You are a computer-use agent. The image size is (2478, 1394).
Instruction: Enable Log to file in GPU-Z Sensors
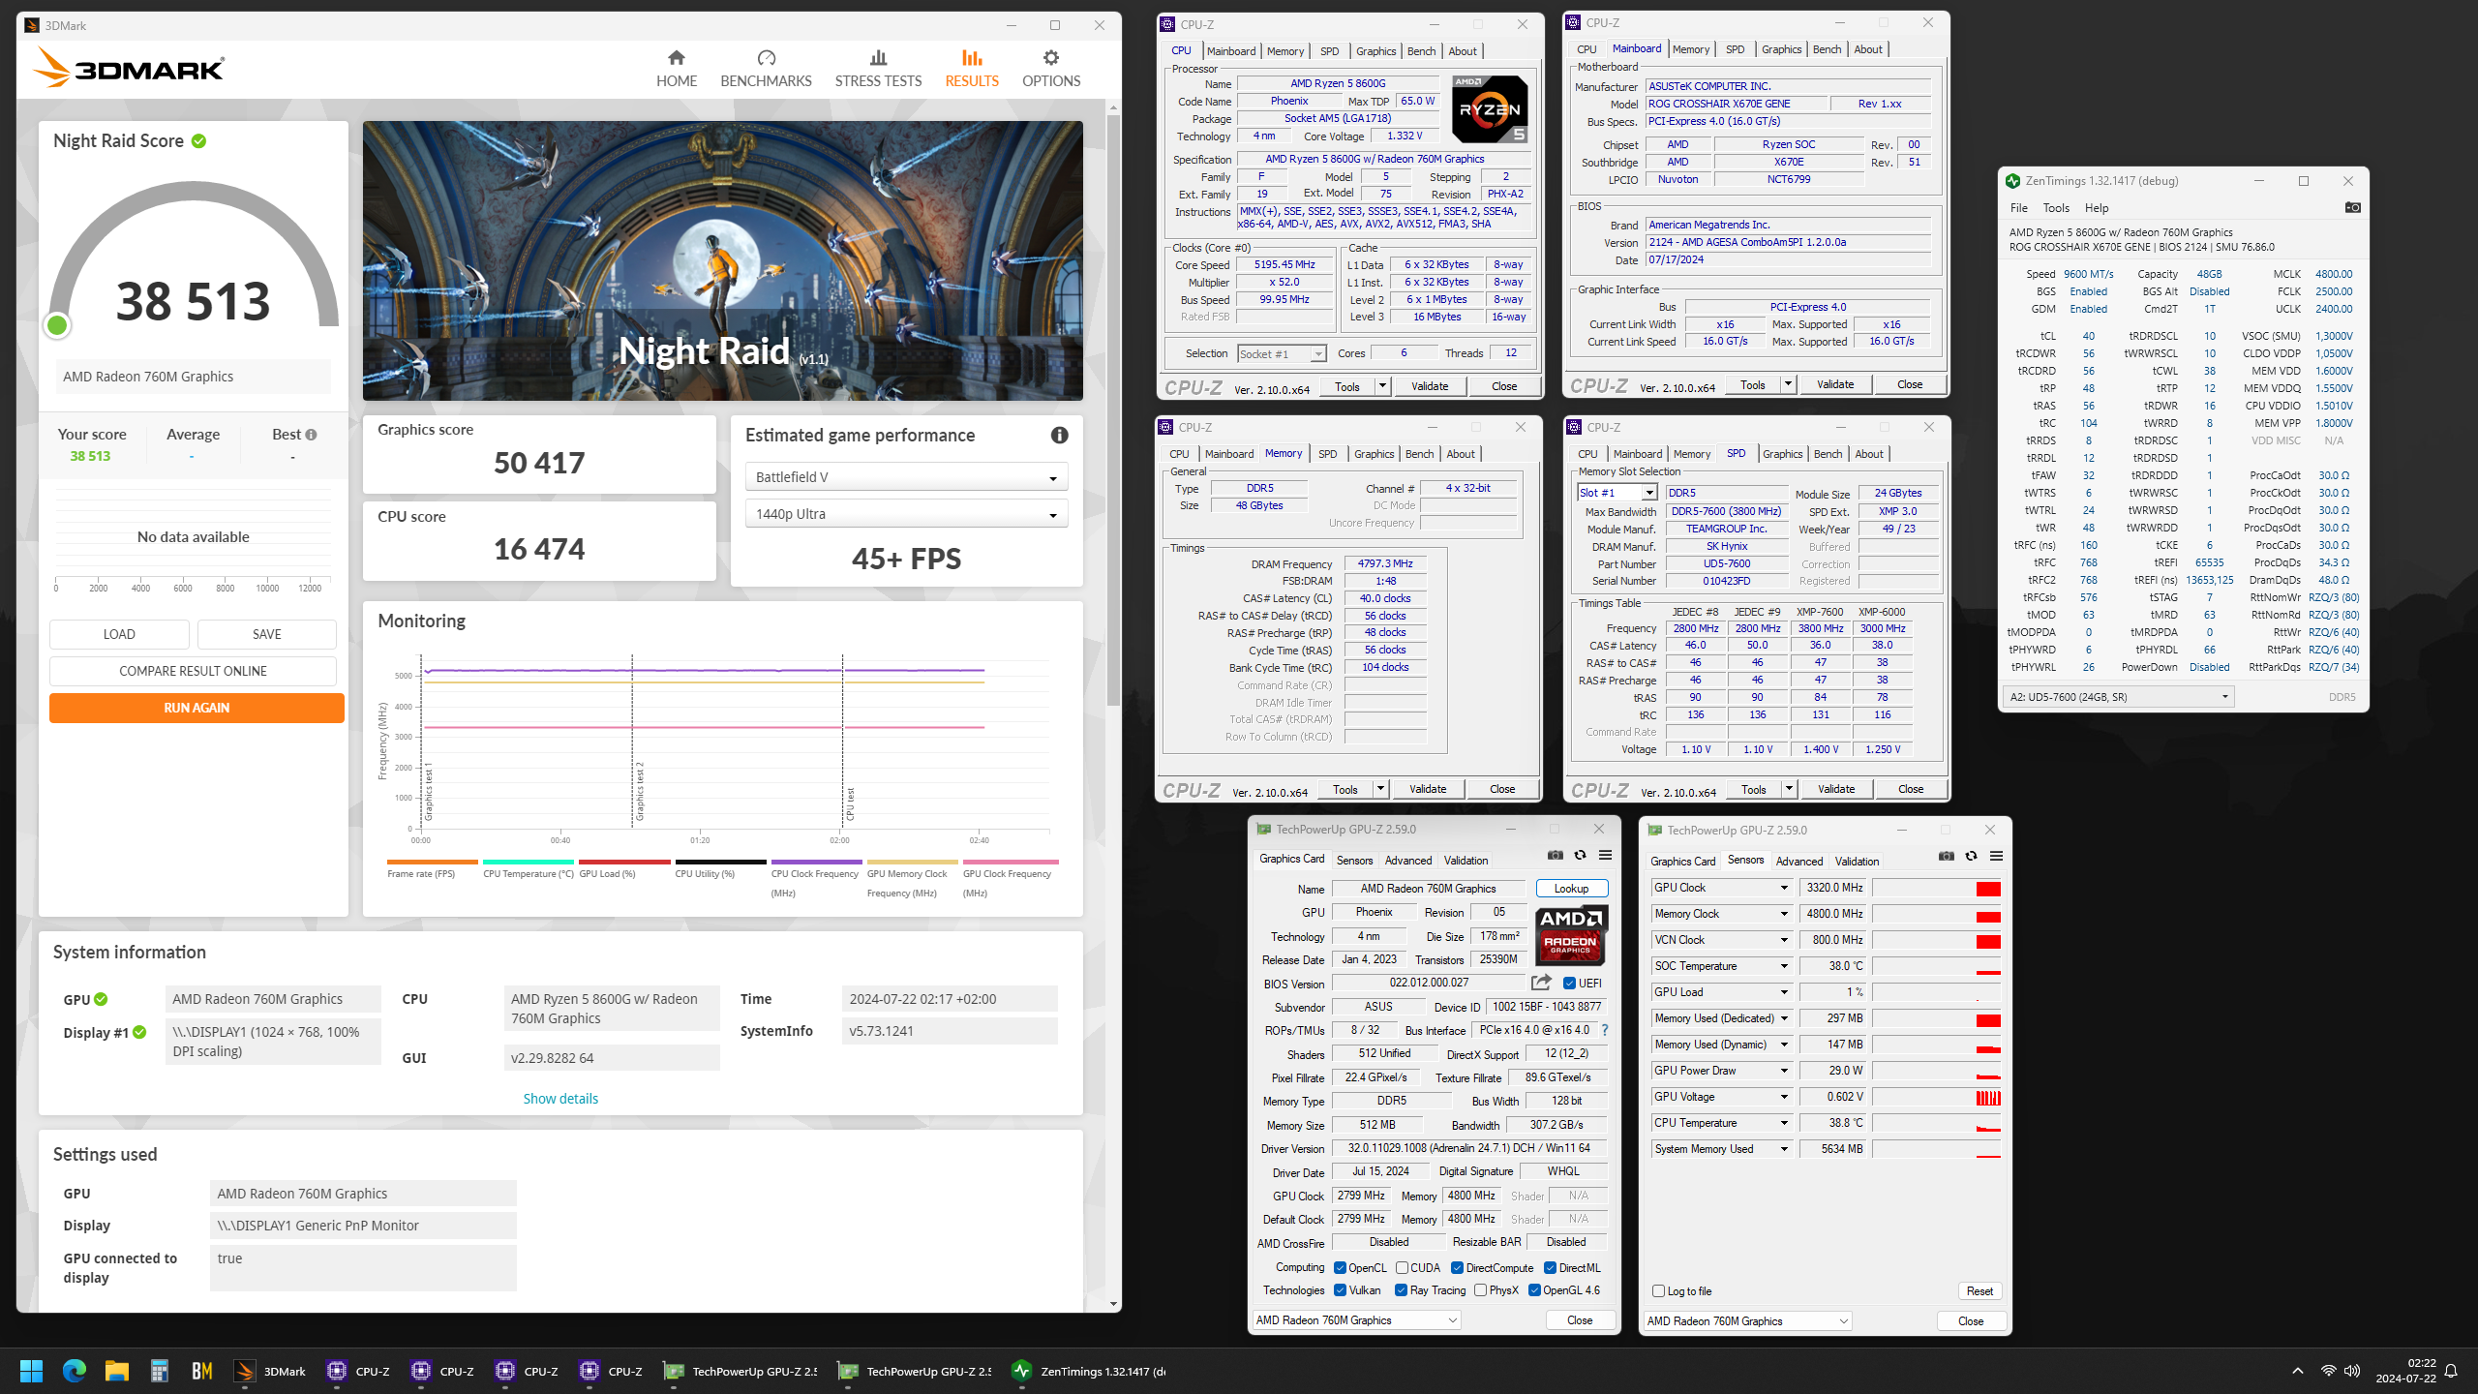tap(1659, 1291)
